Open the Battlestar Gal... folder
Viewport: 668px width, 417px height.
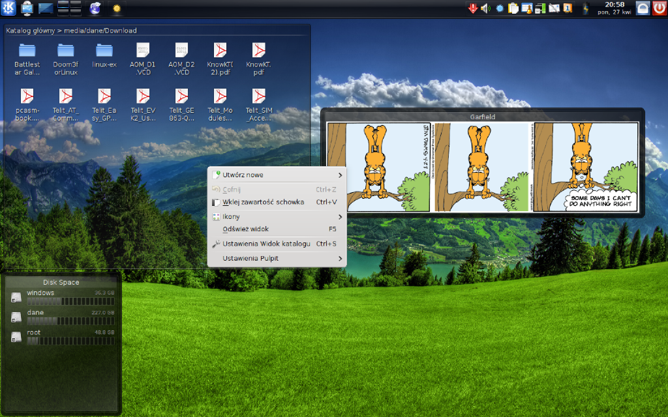click(27, 59)
